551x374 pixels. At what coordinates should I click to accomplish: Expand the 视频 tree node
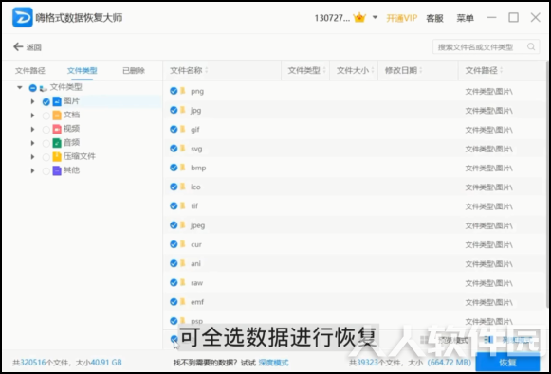32,129
